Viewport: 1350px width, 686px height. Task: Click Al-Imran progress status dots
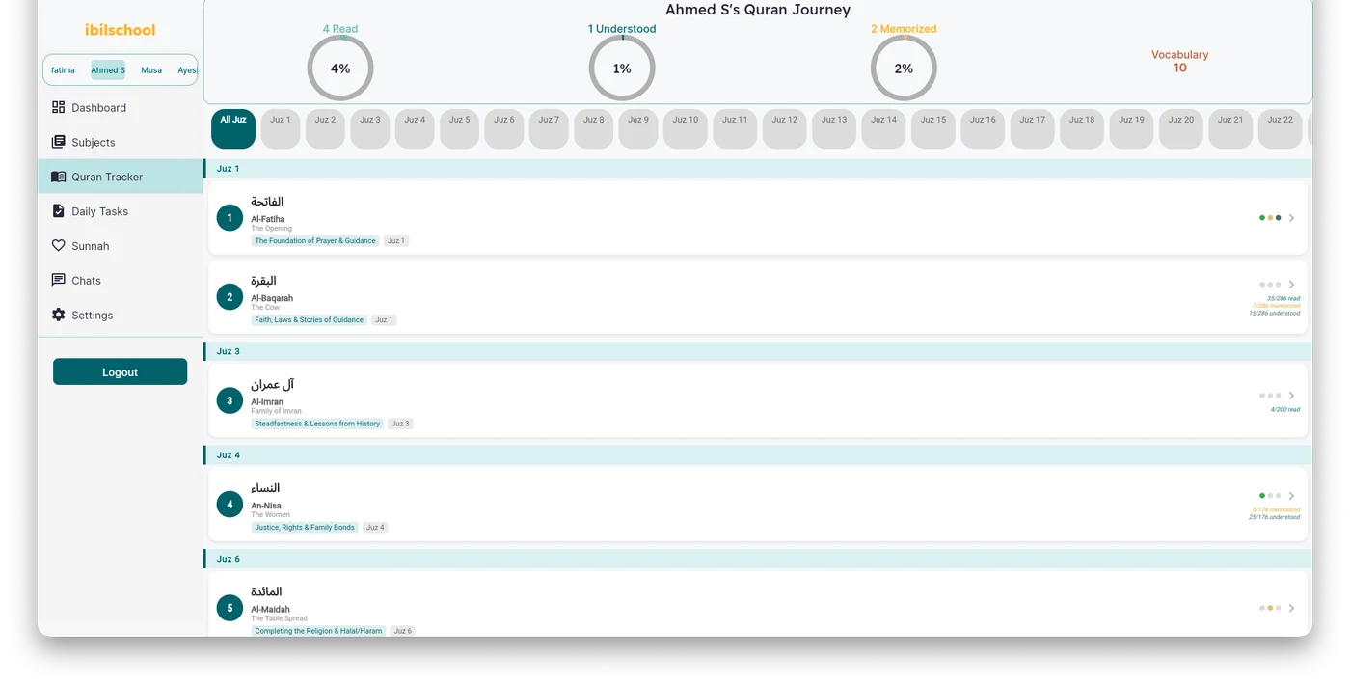pos(1270,396)
